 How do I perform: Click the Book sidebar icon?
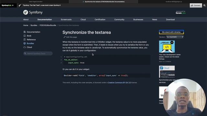click(25, 36)
